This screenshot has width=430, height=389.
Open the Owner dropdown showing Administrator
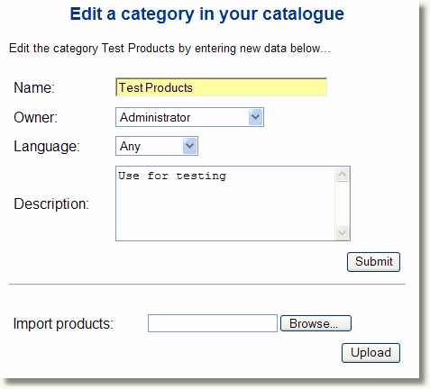pyautogui.click(x=189, y=117)
